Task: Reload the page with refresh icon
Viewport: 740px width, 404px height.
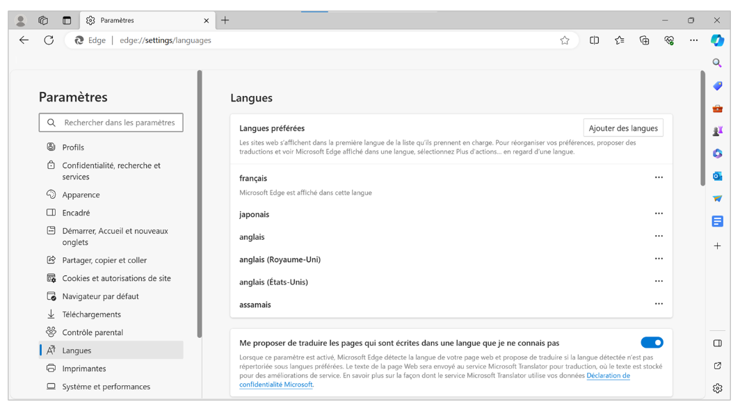Action: coord(49,40)
